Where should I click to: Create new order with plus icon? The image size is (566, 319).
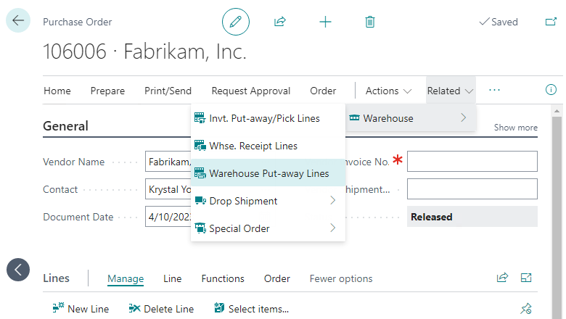click(x=325, y=22)
